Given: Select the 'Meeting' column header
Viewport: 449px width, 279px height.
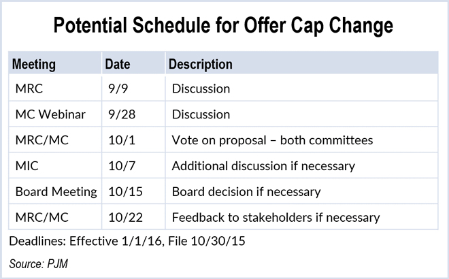Looking at the screenshot, I should pos(33,65).
